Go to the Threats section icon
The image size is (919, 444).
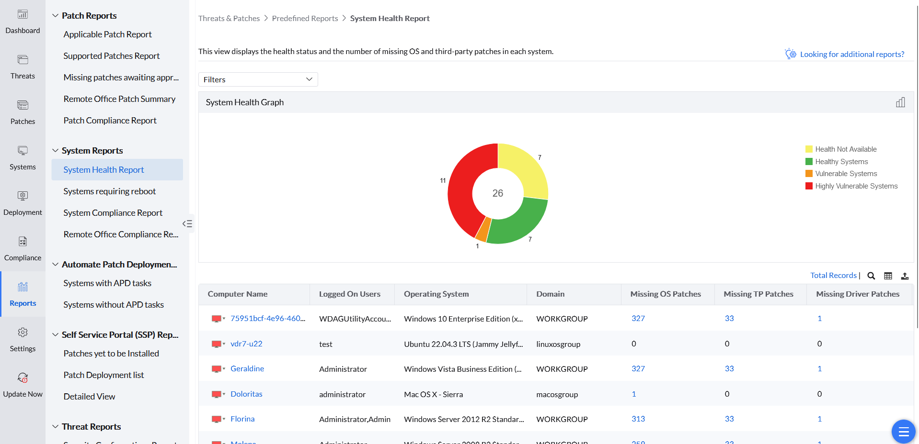pos(23,60)
